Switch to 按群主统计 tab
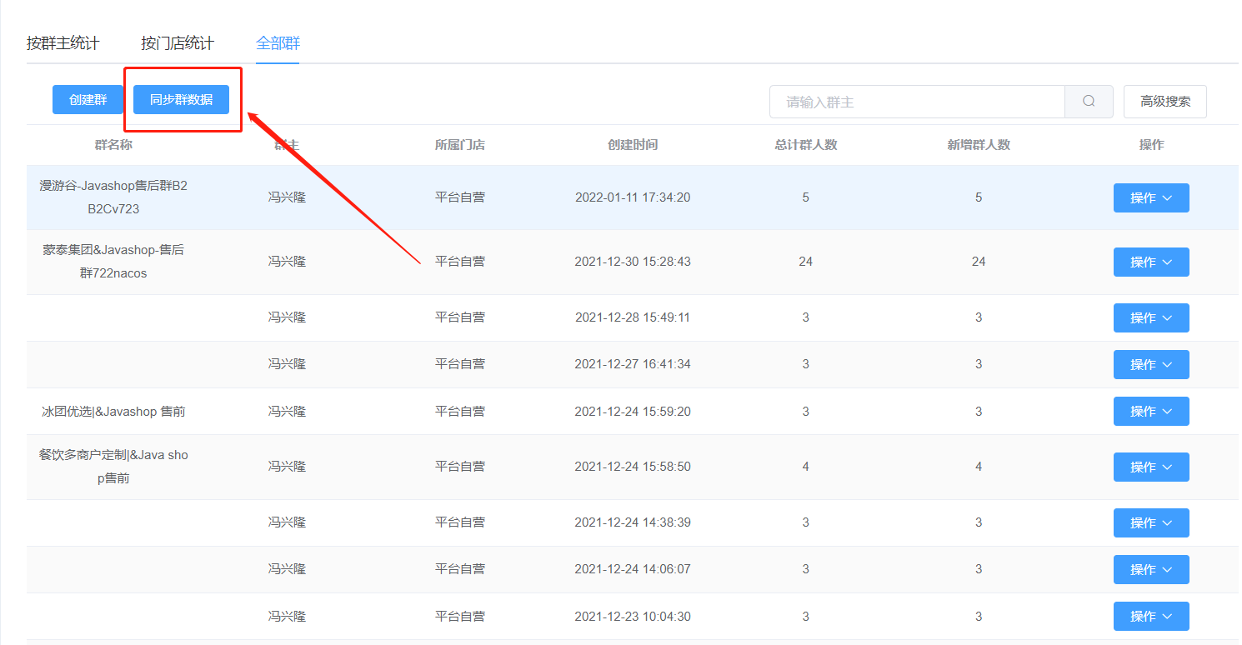This screenshot has width=1242, height=645. [x=63, y=43]
